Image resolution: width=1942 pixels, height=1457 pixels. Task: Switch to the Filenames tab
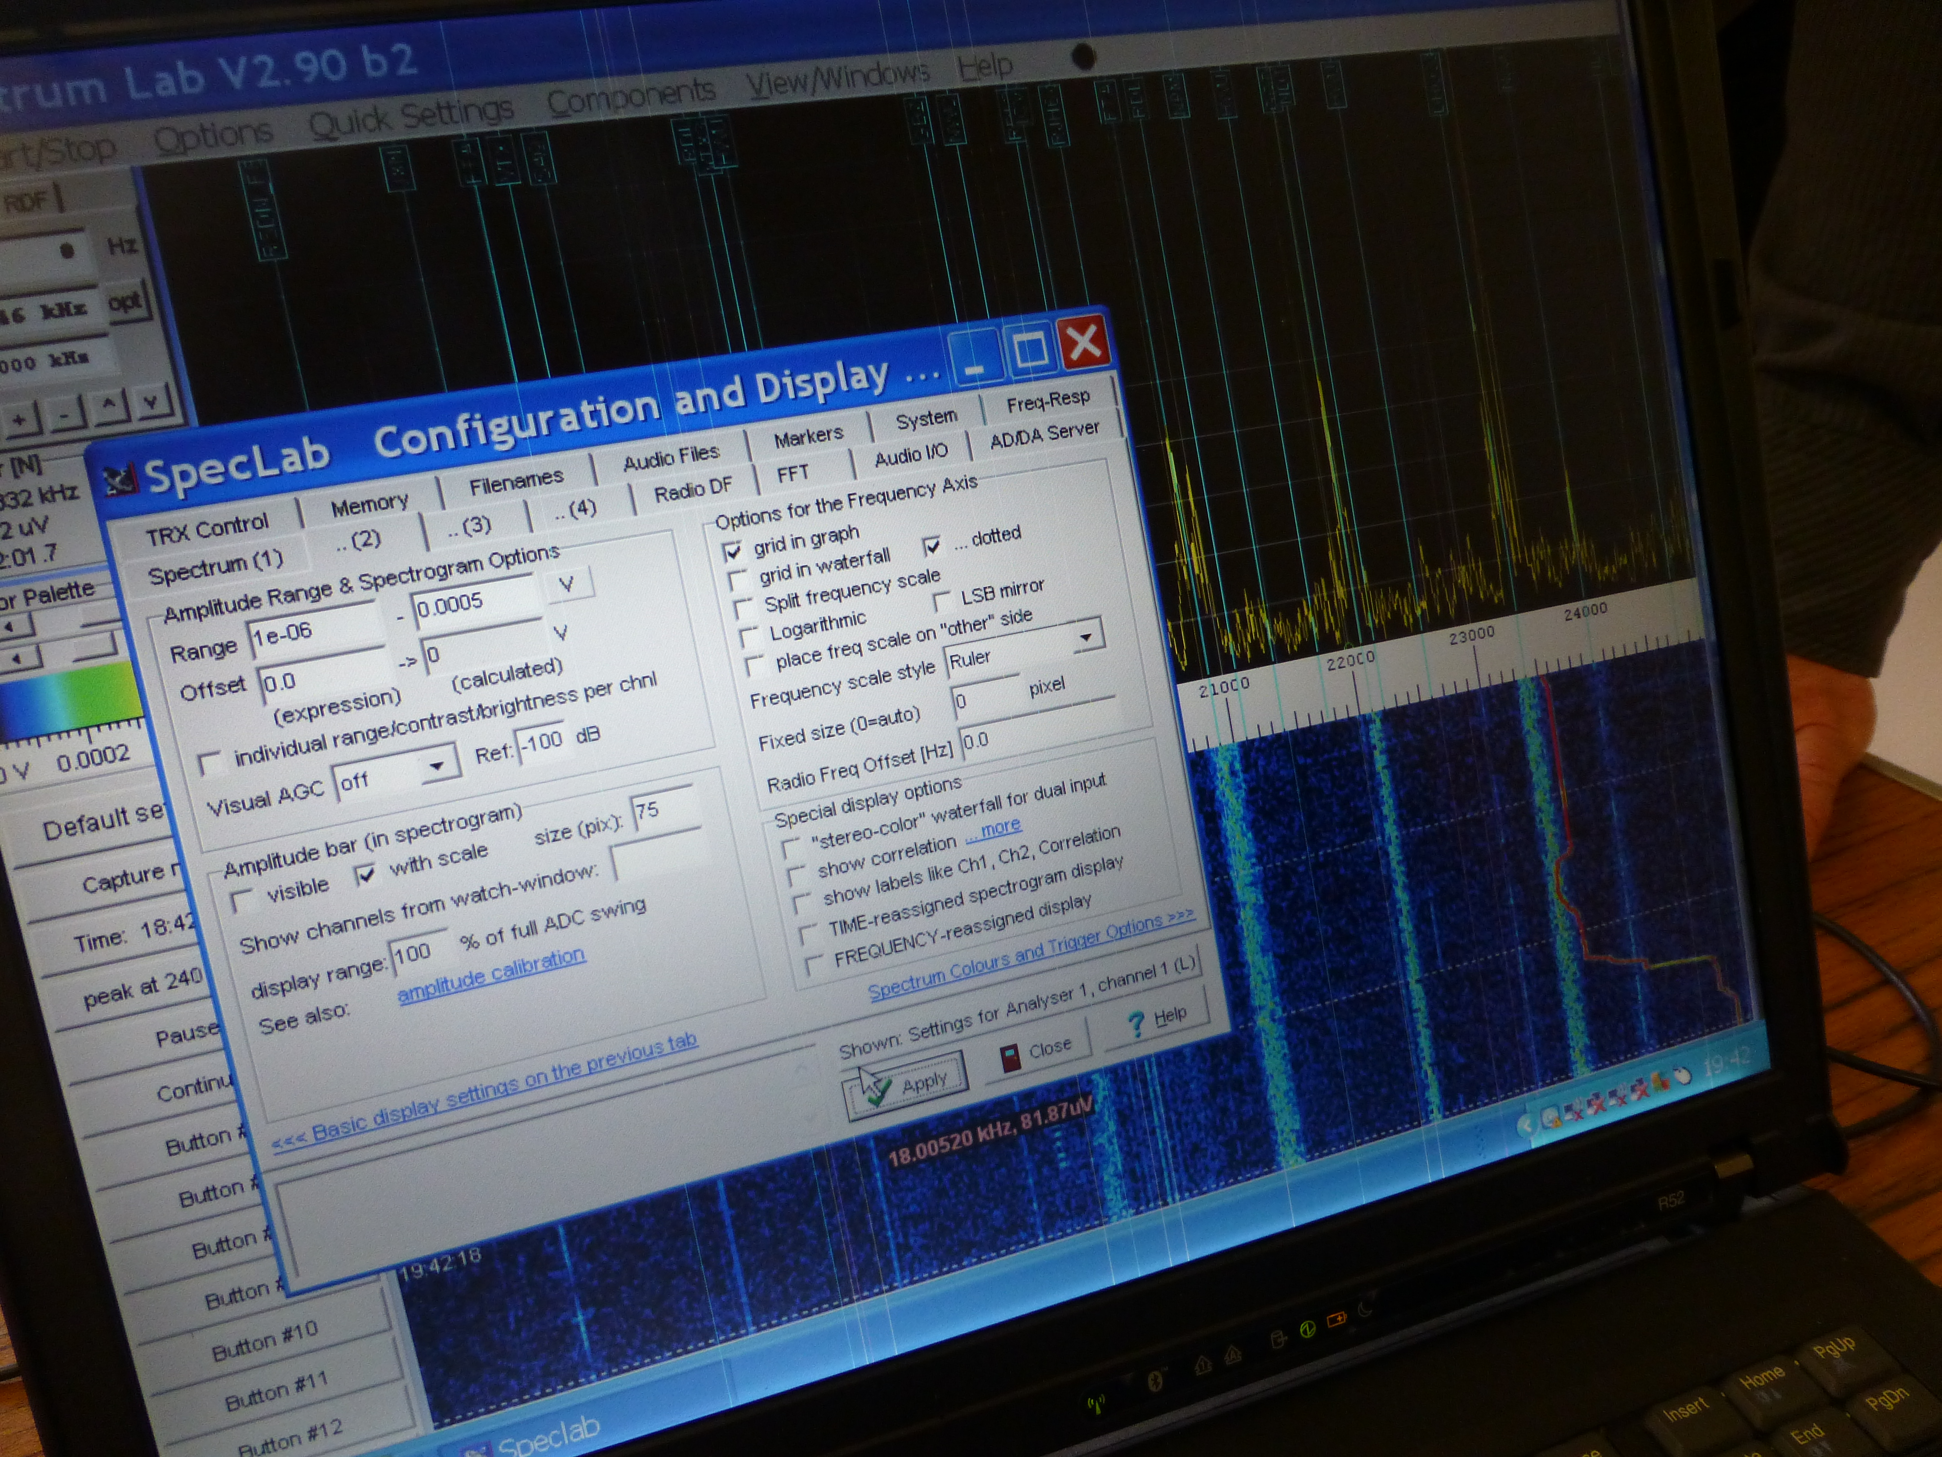[516, 481]
